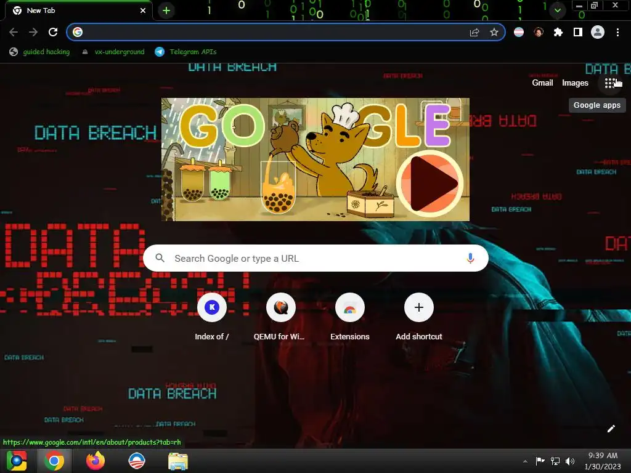Toggle the side panel button
The image size is (631, 473).
[578, 32]
